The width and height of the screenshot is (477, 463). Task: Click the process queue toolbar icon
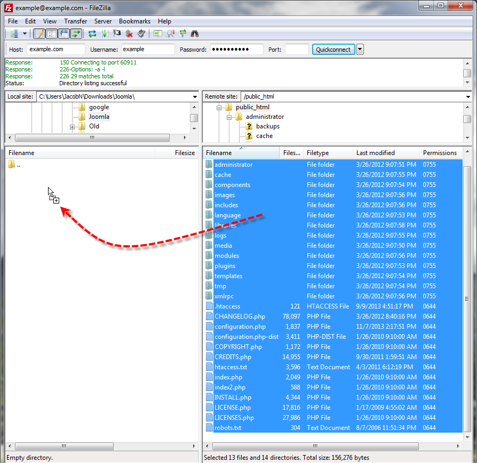coord(105,34)
